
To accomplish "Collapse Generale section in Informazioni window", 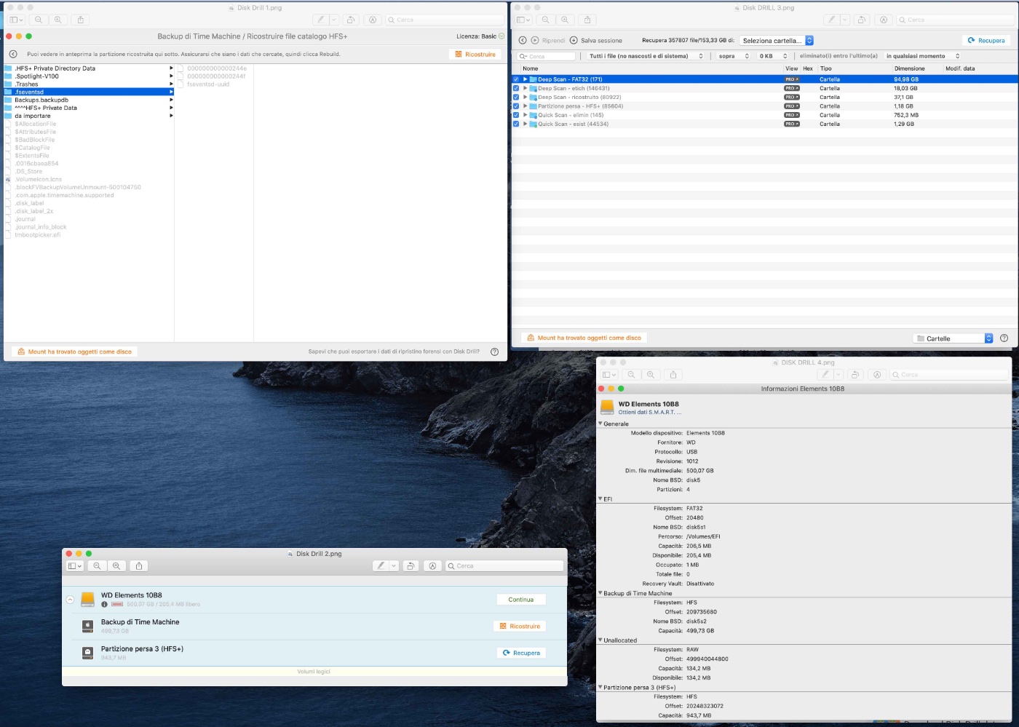I will 600,424.
